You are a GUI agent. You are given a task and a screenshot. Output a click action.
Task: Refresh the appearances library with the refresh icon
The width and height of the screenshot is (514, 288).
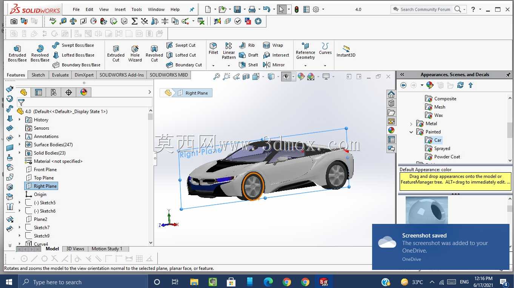pos(460,85)
